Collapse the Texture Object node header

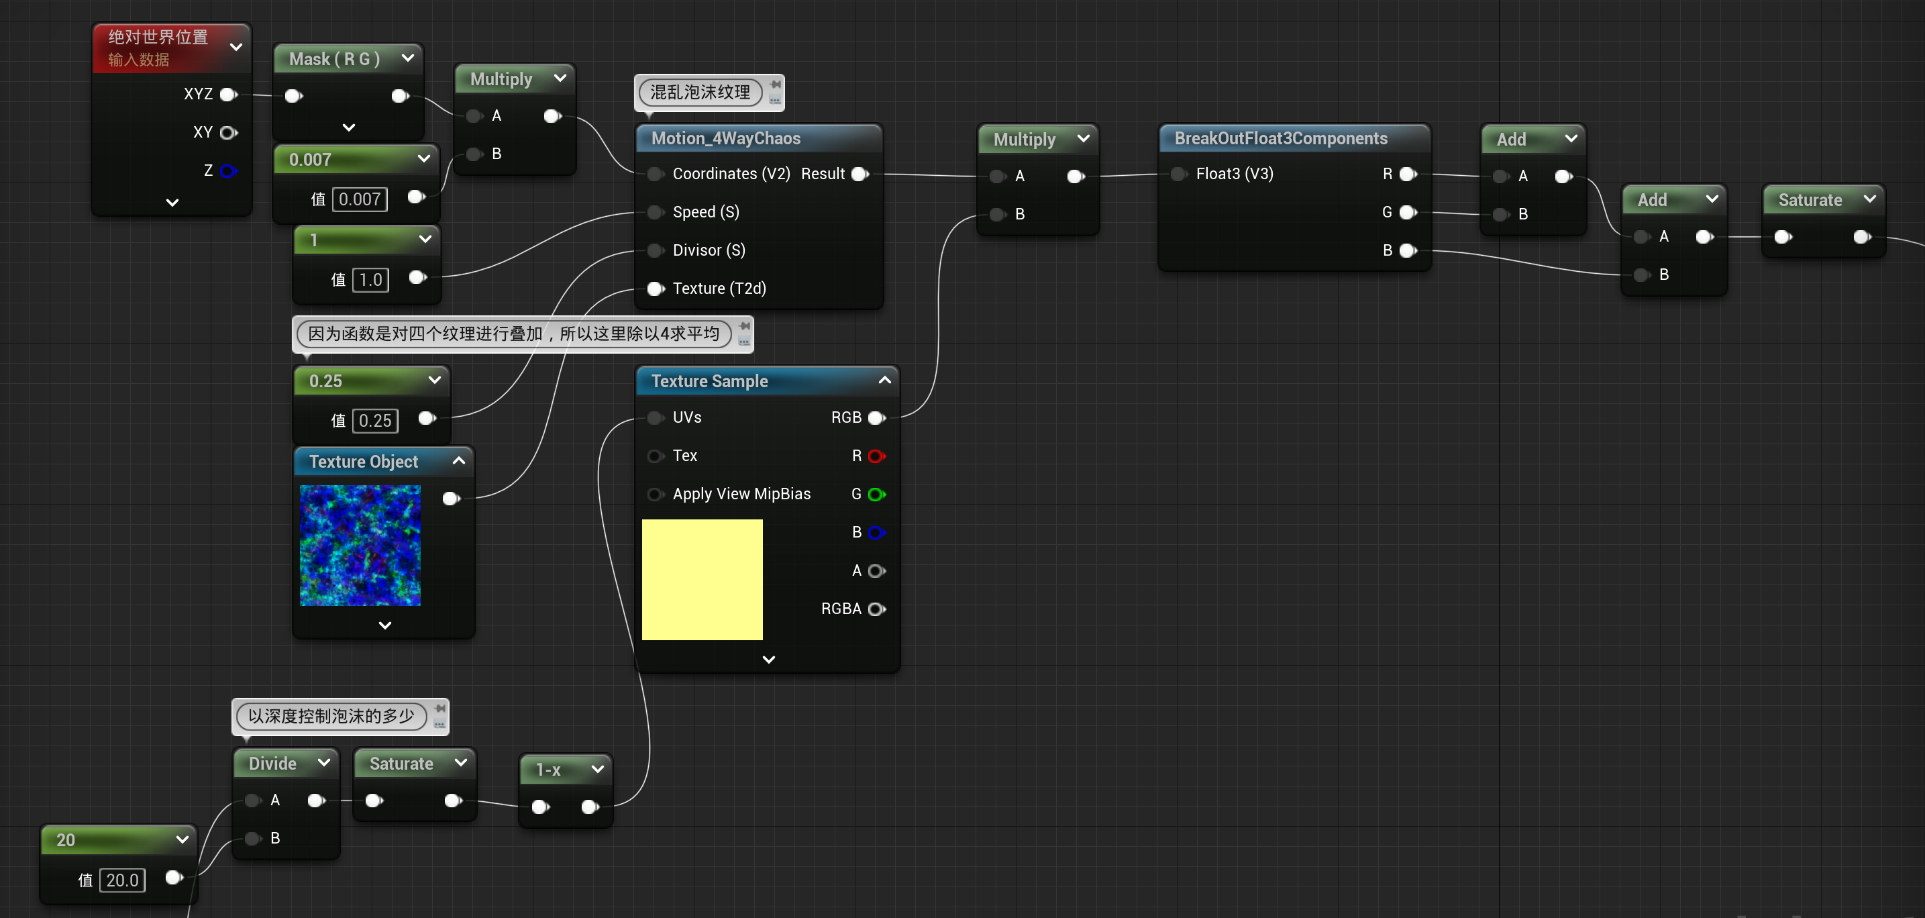[459, 460]
